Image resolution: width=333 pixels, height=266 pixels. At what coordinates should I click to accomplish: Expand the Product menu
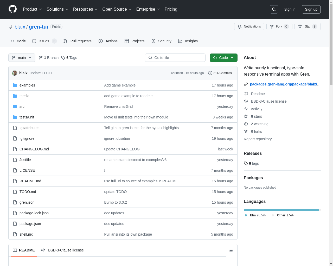click(32, 9)
